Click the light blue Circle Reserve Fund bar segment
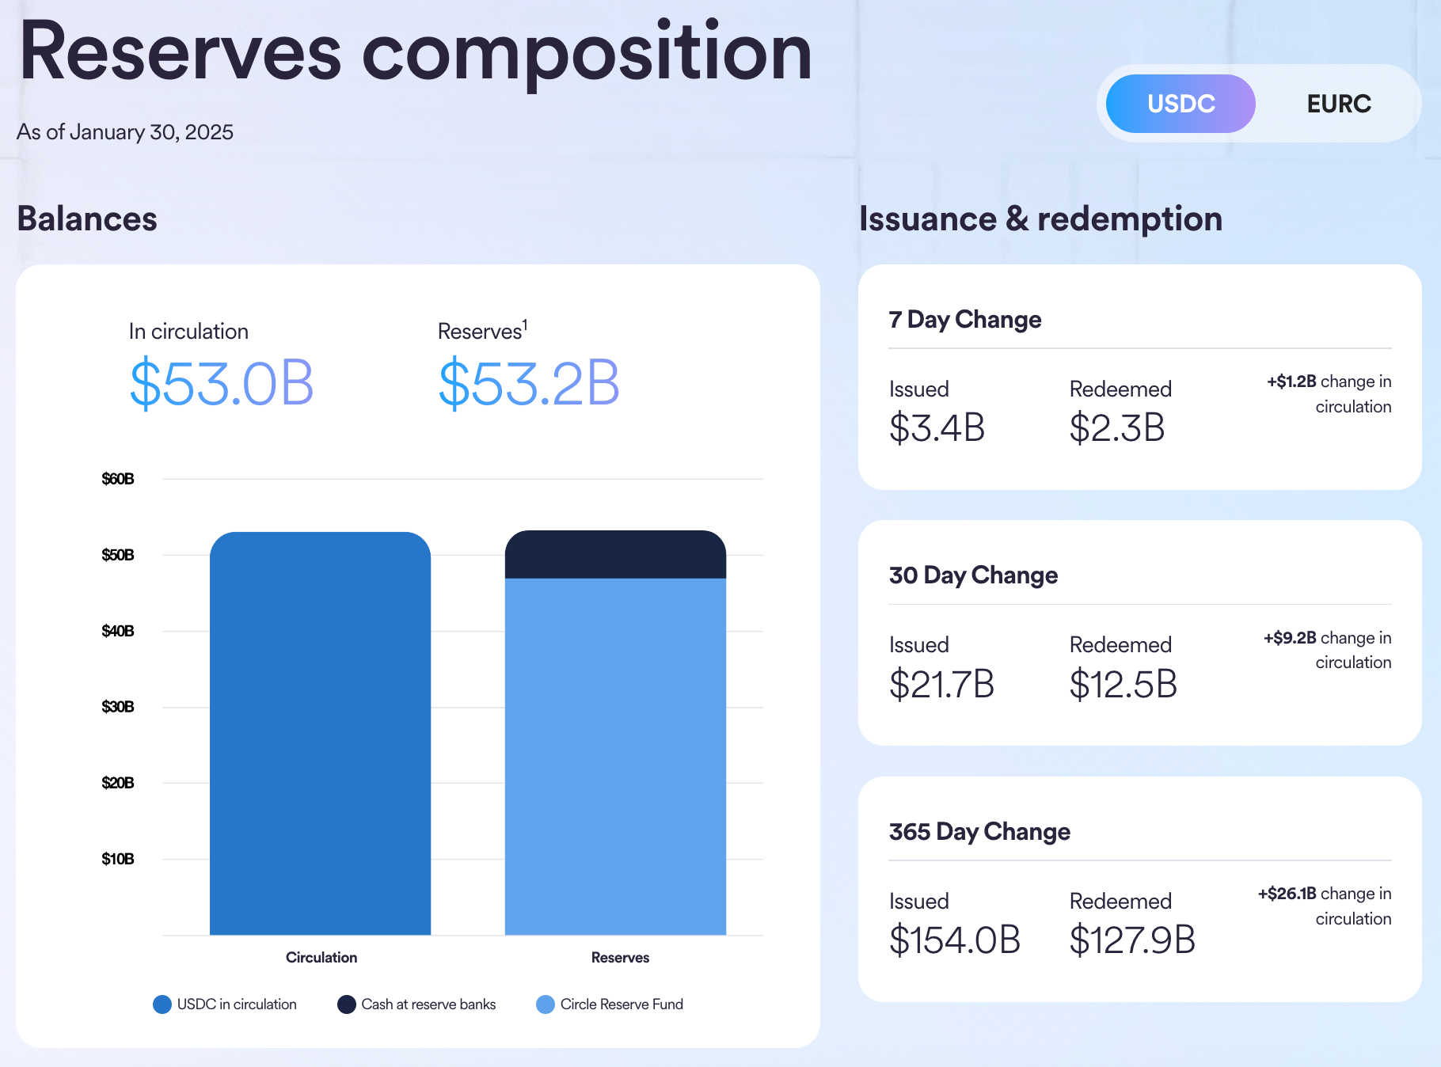The width and height of the screenshot is (1441, 1067). pyautogui.click(x=617, y=760)
